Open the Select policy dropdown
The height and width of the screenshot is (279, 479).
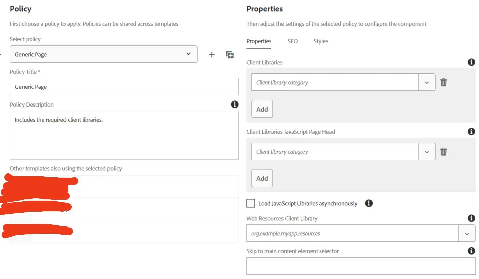tap(103, 54)
